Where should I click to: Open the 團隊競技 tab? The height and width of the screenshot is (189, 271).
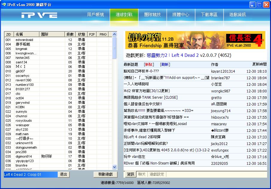(x=152, y=15)
